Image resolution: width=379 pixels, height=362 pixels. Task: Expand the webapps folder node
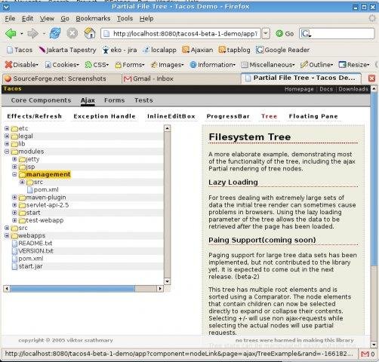(x=7, y=235)
